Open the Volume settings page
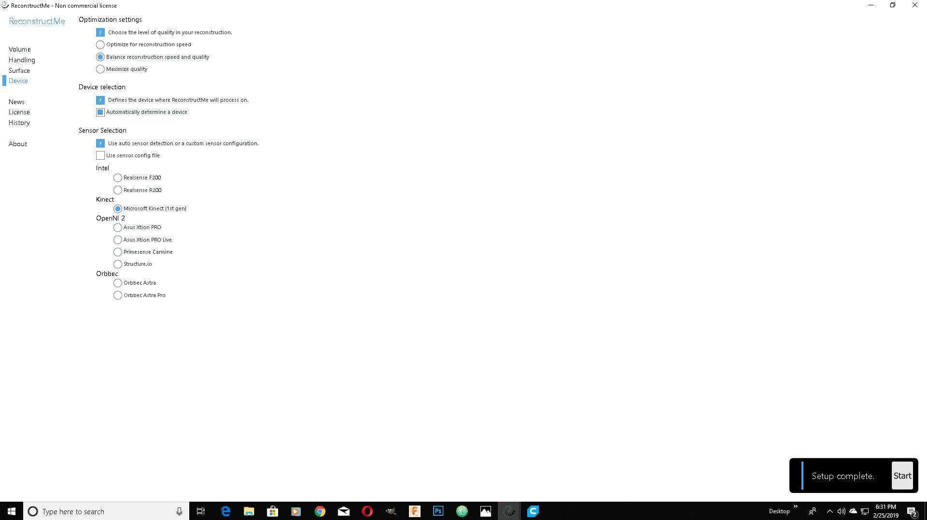927x520 pixels. [x=20, y=49]
